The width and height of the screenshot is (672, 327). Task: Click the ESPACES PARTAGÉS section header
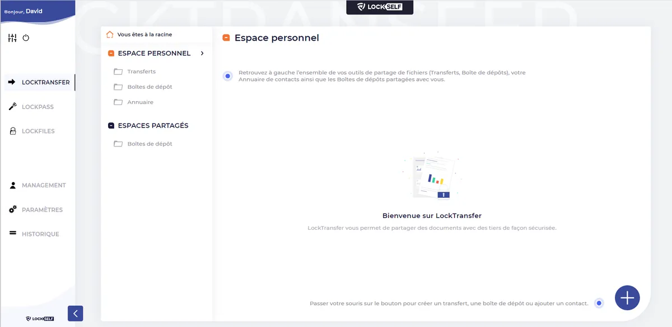tap(153, 126)
